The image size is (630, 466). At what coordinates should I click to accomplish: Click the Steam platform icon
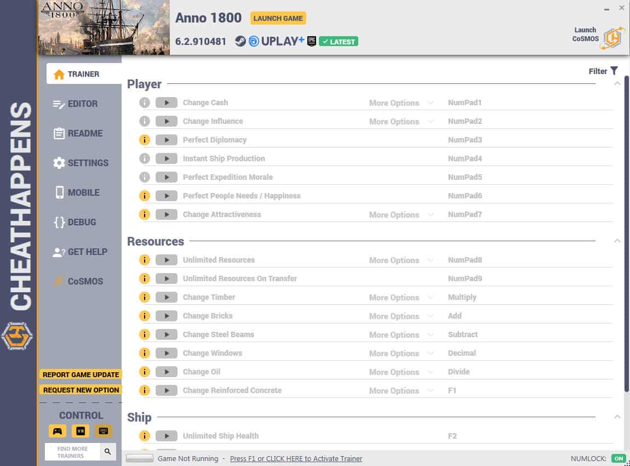pos(240,41)
